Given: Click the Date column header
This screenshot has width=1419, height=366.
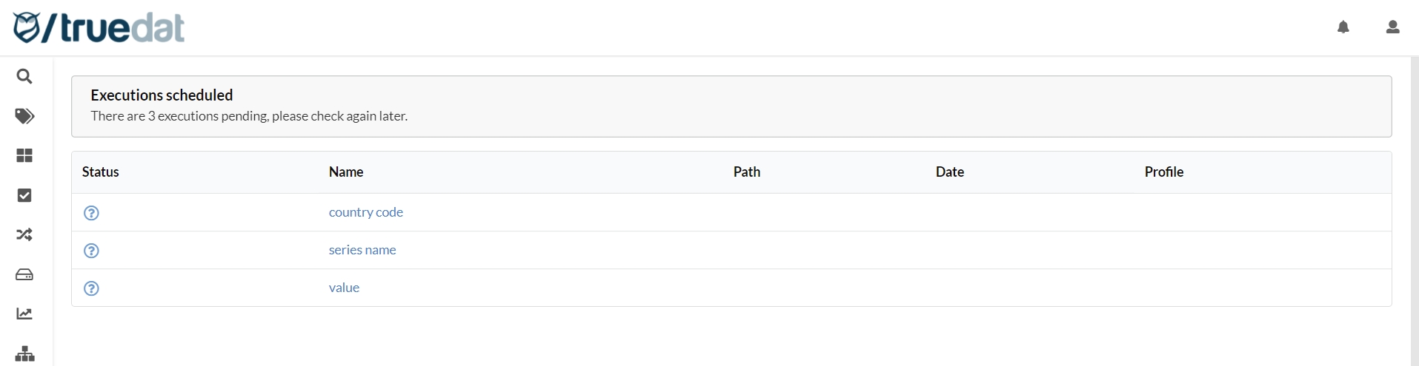Looking at the screenshot, I should (x=949, y=172).
